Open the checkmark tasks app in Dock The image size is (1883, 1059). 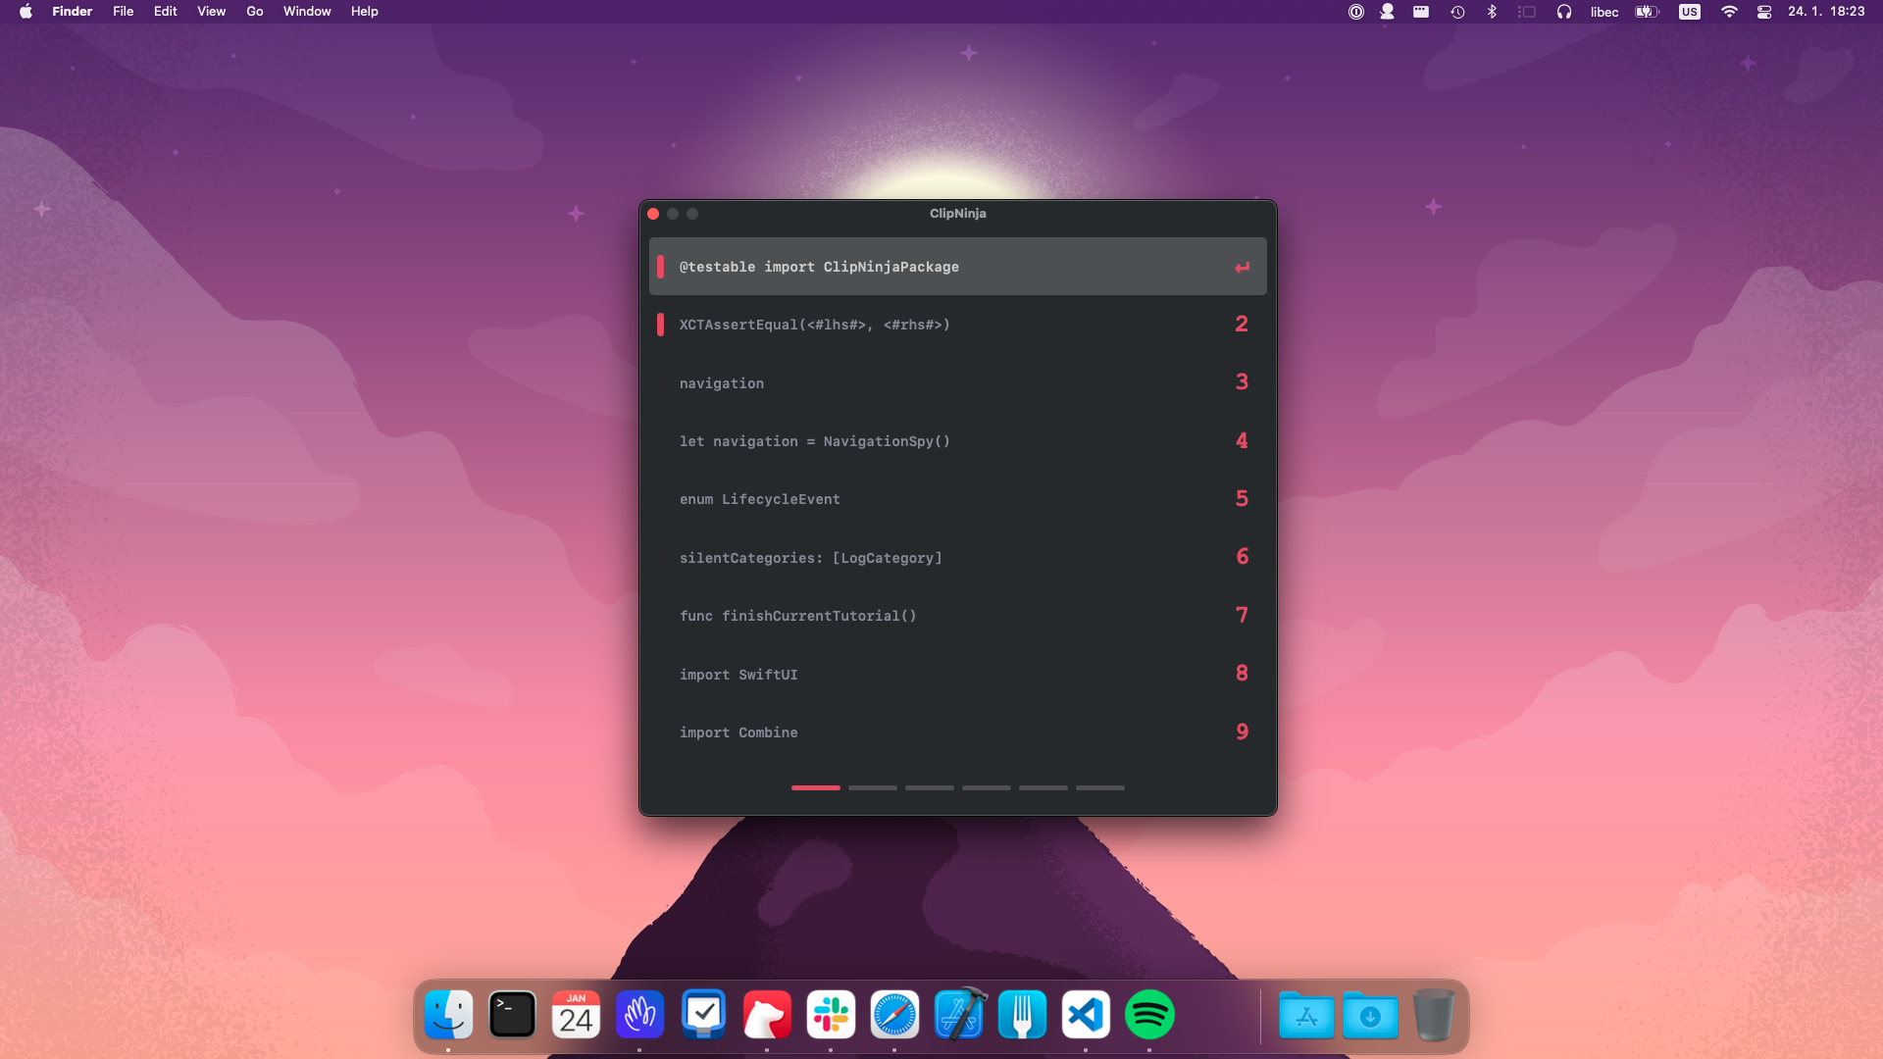(703, 1015)
